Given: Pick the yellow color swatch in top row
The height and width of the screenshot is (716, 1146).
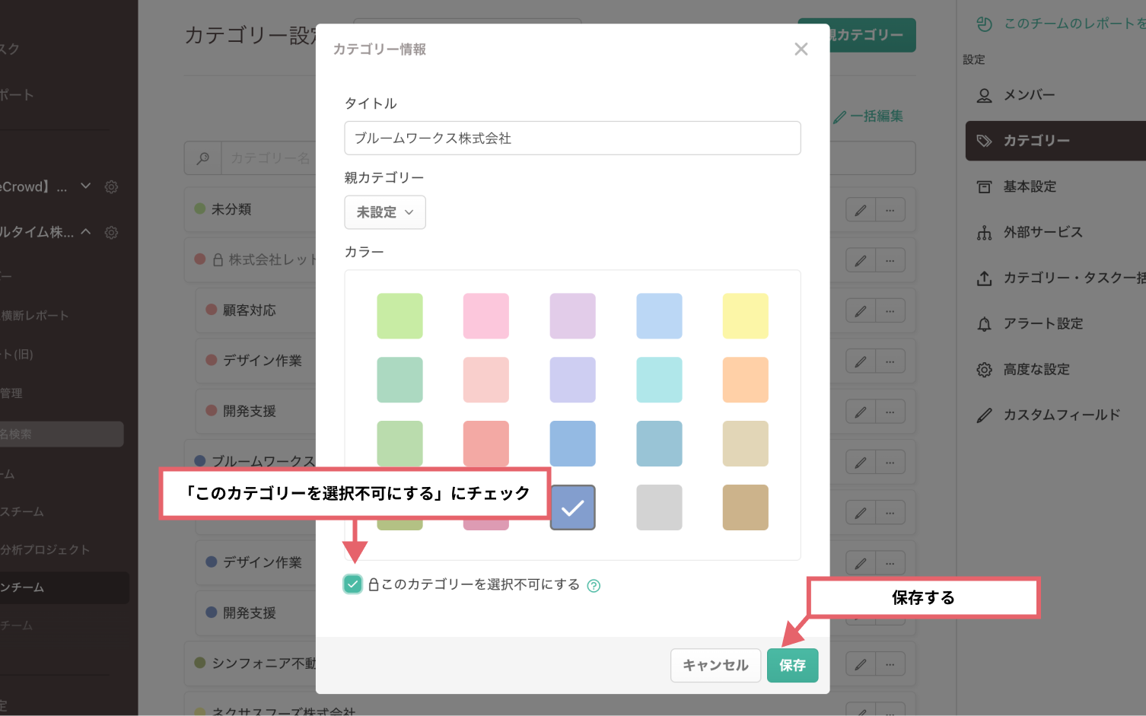Looking at the screenshot, I should (x=745, y=316).
